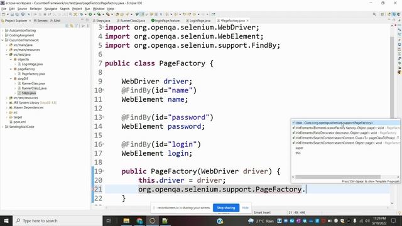Click the Windows Start button
Image resolution: width=402 pixels, height=226 pixels.
[6, 220]
